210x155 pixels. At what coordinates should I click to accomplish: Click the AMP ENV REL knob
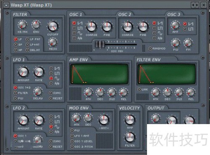123,92
